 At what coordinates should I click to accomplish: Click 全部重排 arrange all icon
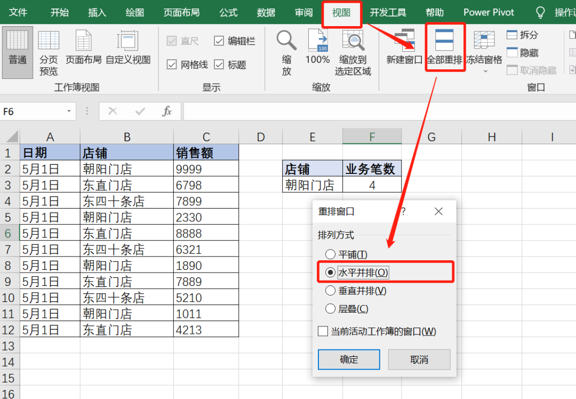point(444,40)
